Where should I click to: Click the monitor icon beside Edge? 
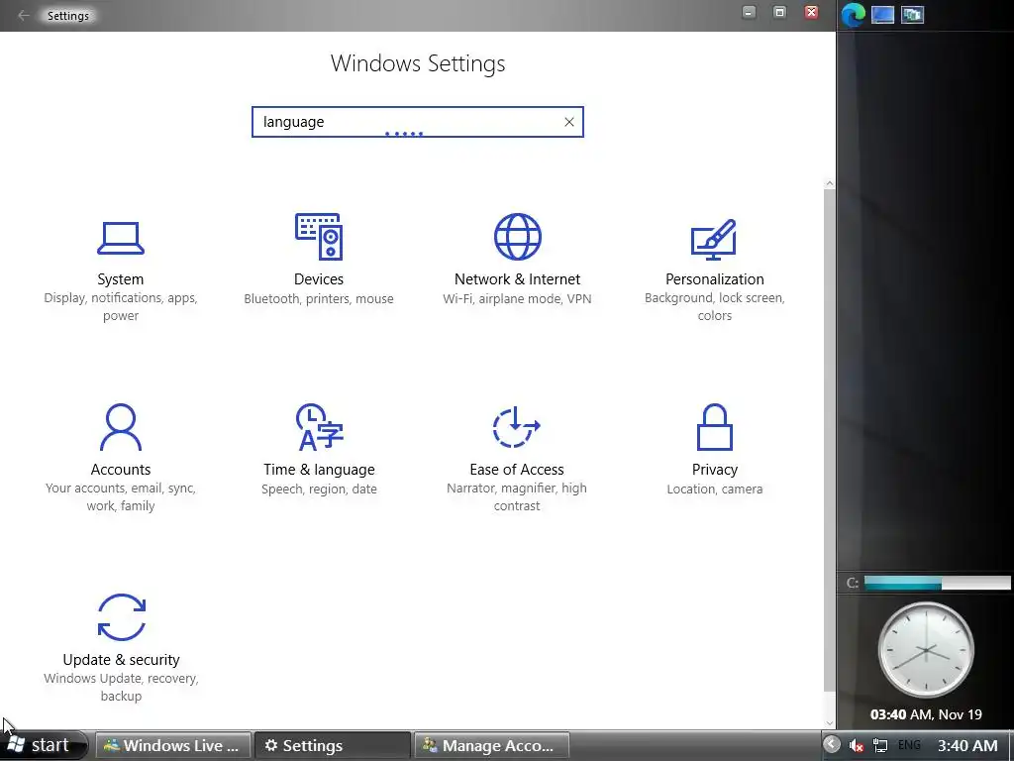pos(882,14)
